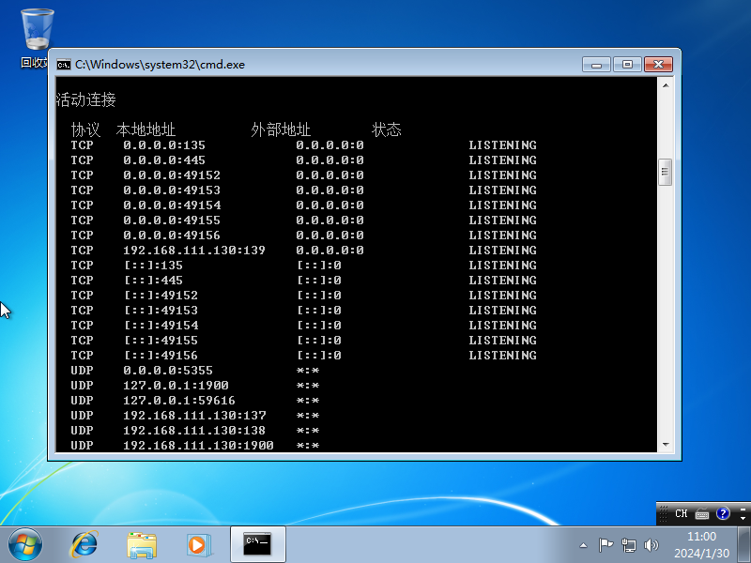Viewport: 751px width, 563px height.
Task: Open the Windows Start menu orb
Action: [x=25, y=544]
